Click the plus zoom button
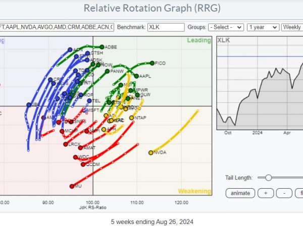Viewport: 303px width, 227px height. 266,193
